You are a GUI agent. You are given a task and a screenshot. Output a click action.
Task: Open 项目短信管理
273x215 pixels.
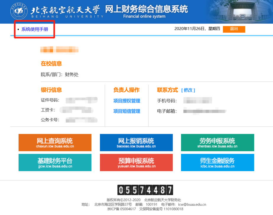127,111
